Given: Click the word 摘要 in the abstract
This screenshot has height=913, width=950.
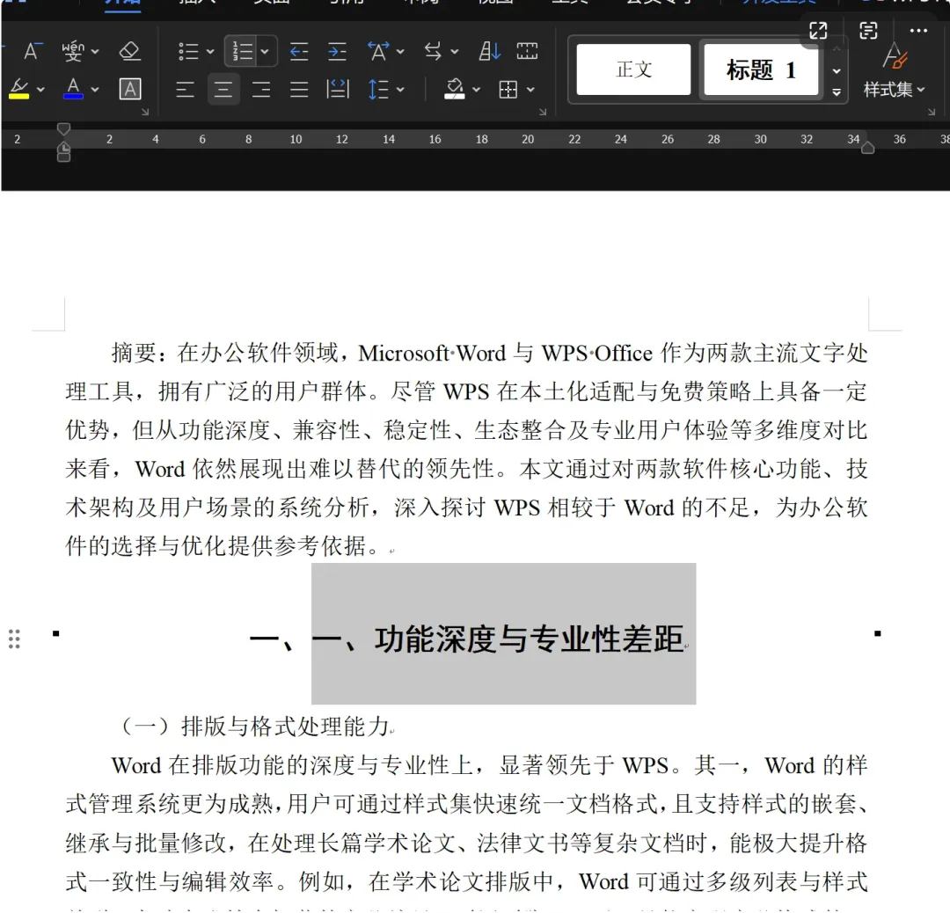Looking at the screenshot, I should (x=134, y=354).
